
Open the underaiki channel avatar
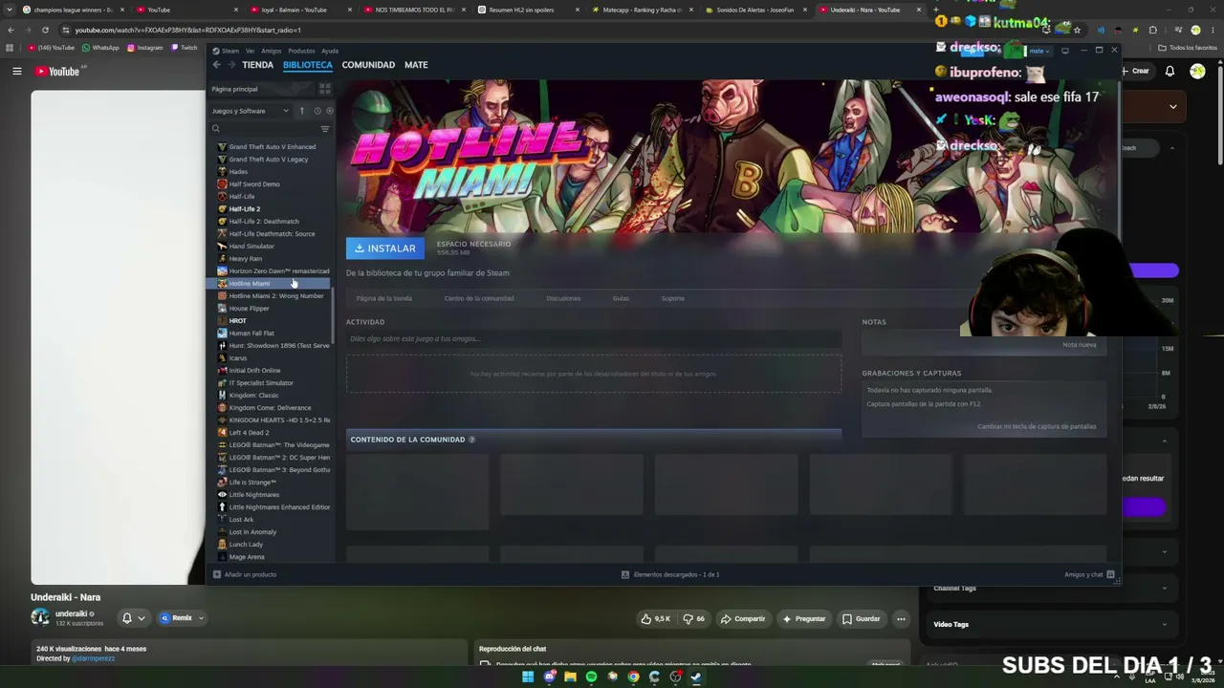[x=40, y=617]
